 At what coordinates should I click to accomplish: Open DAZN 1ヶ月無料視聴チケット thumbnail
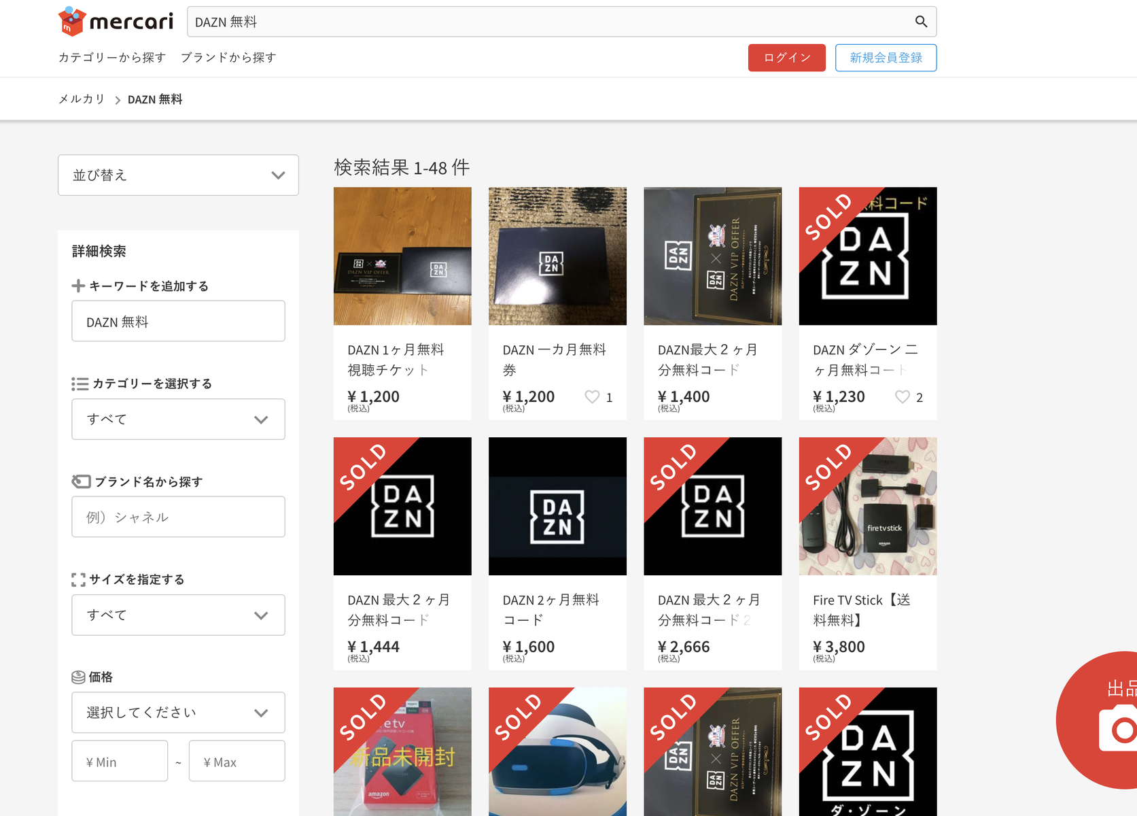coord(402,256)
